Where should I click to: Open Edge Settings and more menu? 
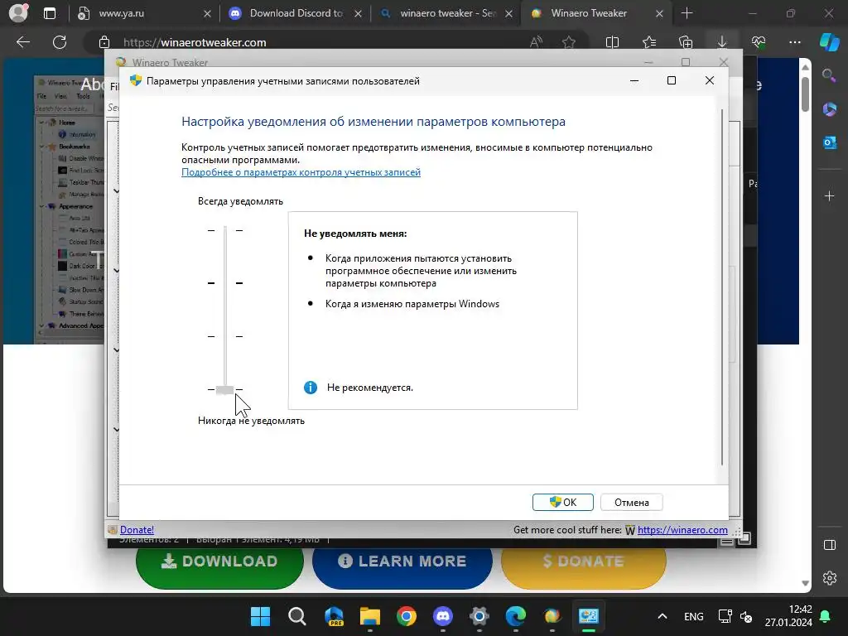point(795,42)
